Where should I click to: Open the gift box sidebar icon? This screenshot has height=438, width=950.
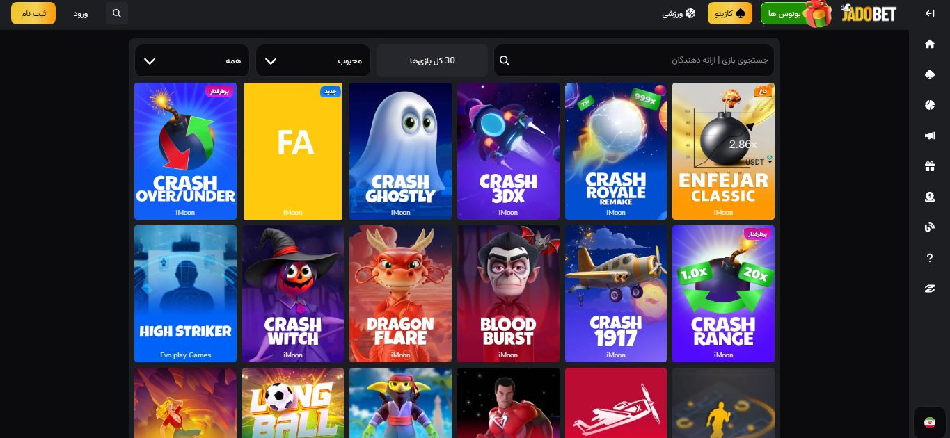coord(929,166)
